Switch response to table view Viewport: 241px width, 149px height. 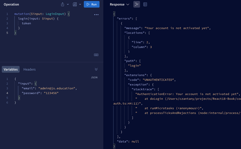[x=145, y=4]
